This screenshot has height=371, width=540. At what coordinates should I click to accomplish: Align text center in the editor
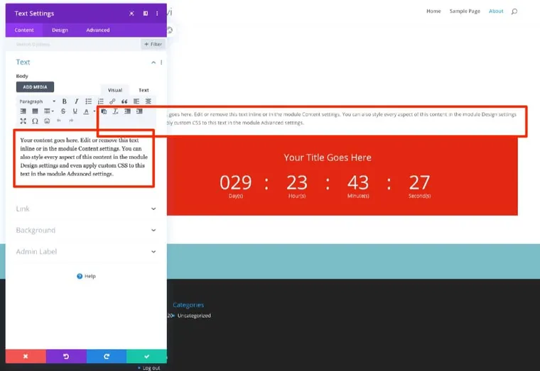pos(148,101)
